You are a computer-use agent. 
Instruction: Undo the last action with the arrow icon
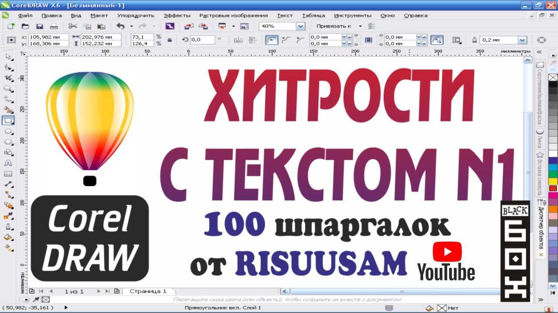(x=121, y=26)
